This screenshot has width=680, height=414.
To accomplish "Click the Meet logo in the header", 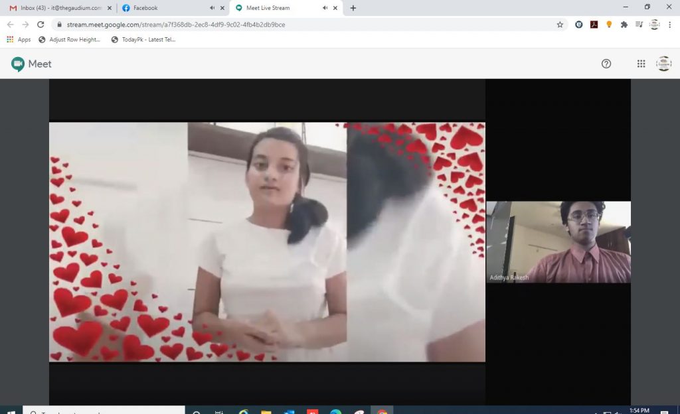I will pyautogui.click(x=31, y=64).
